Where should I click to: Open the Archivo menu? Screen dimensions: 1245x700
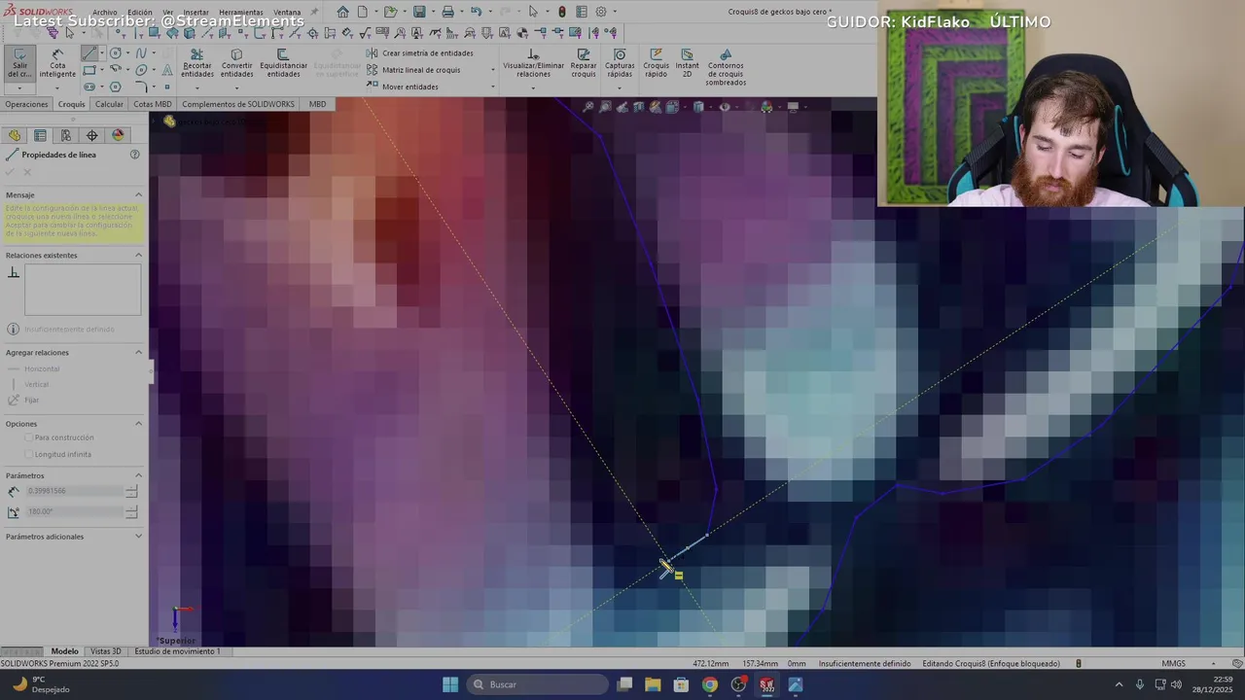click(105, 13)
